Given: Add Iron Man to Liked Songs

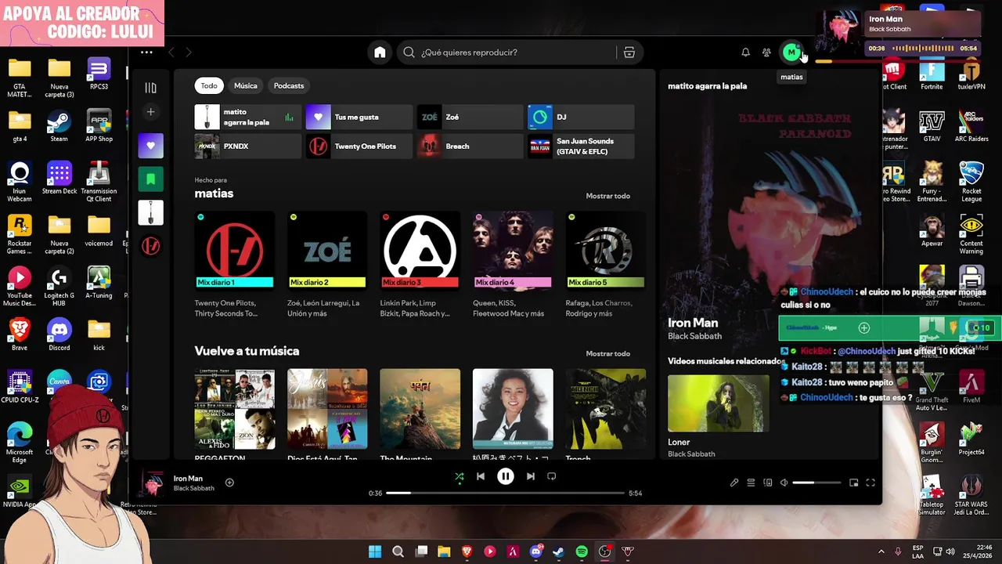Looking at the screenshot, I should 229,483.
